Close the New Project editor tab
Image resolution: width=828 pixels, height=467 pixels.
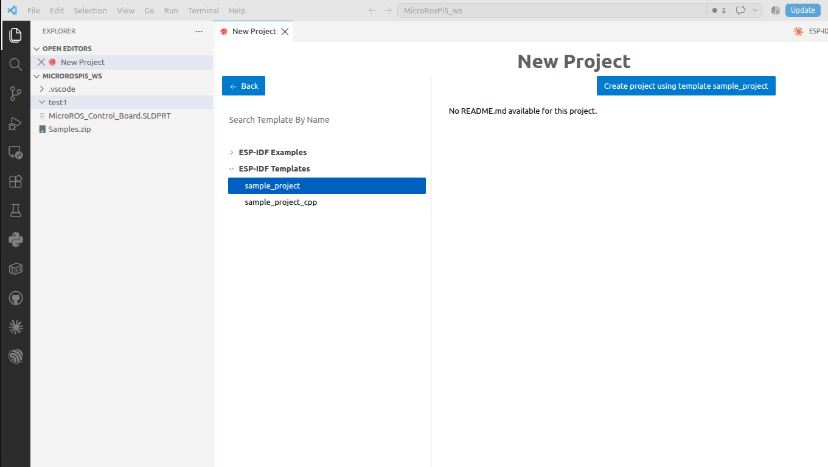285,32
